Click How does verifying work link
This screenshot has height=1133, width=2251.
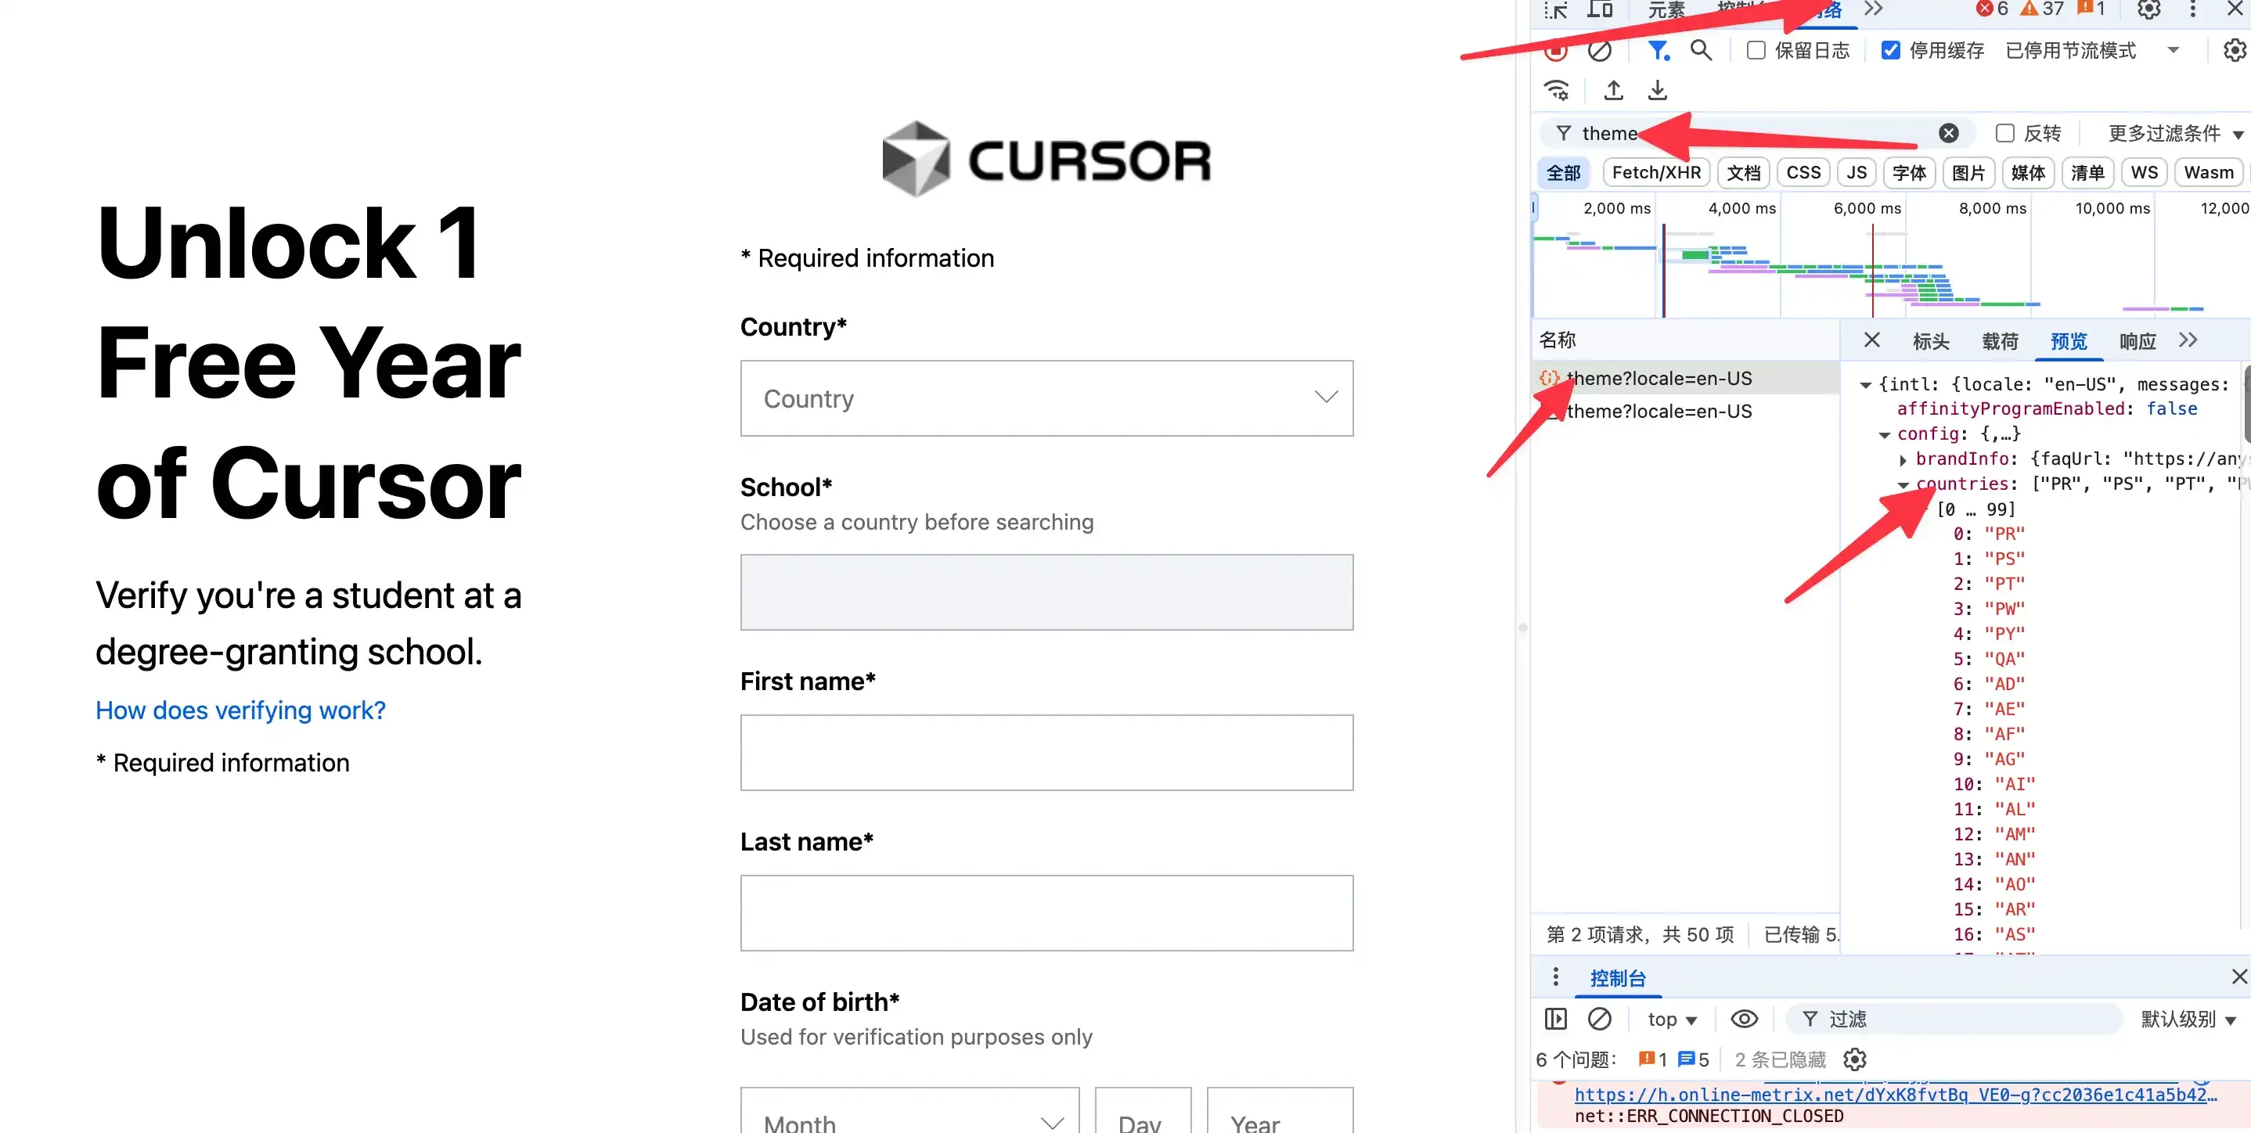(240, 710)
